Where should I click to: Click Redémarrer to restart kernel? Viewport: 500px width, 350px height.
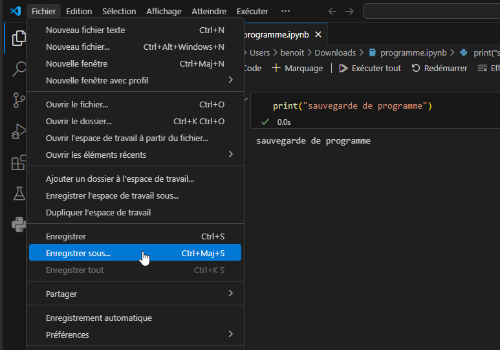click(439, 69)
